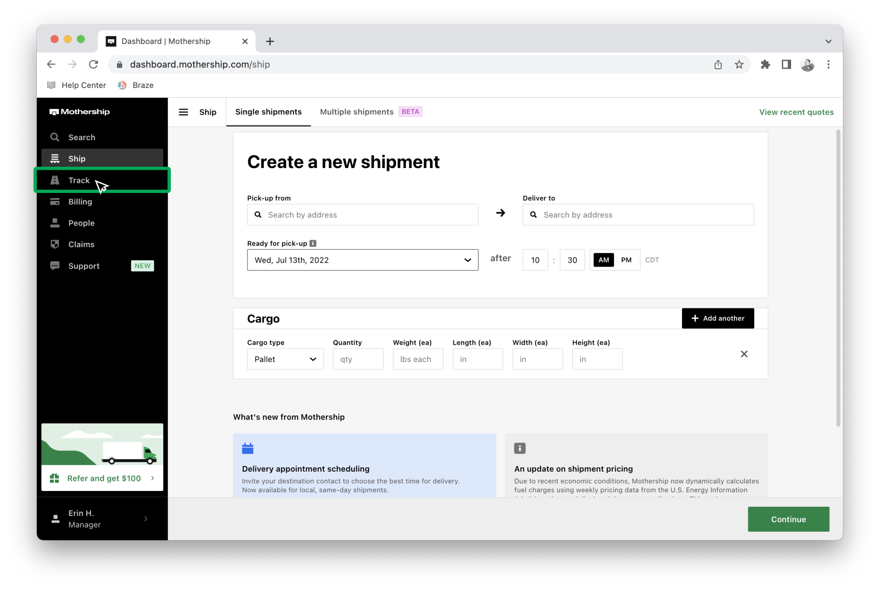Image resolution: width=880 pixels, height=589 pixels.
Task: Expand the Erin H. Manager profile chevron
Action: (x=146, y=519)
